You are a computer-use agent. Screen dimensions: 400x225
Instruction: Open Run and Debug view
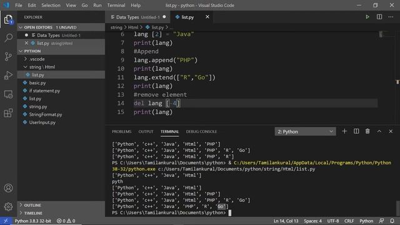tap(8, 75)
